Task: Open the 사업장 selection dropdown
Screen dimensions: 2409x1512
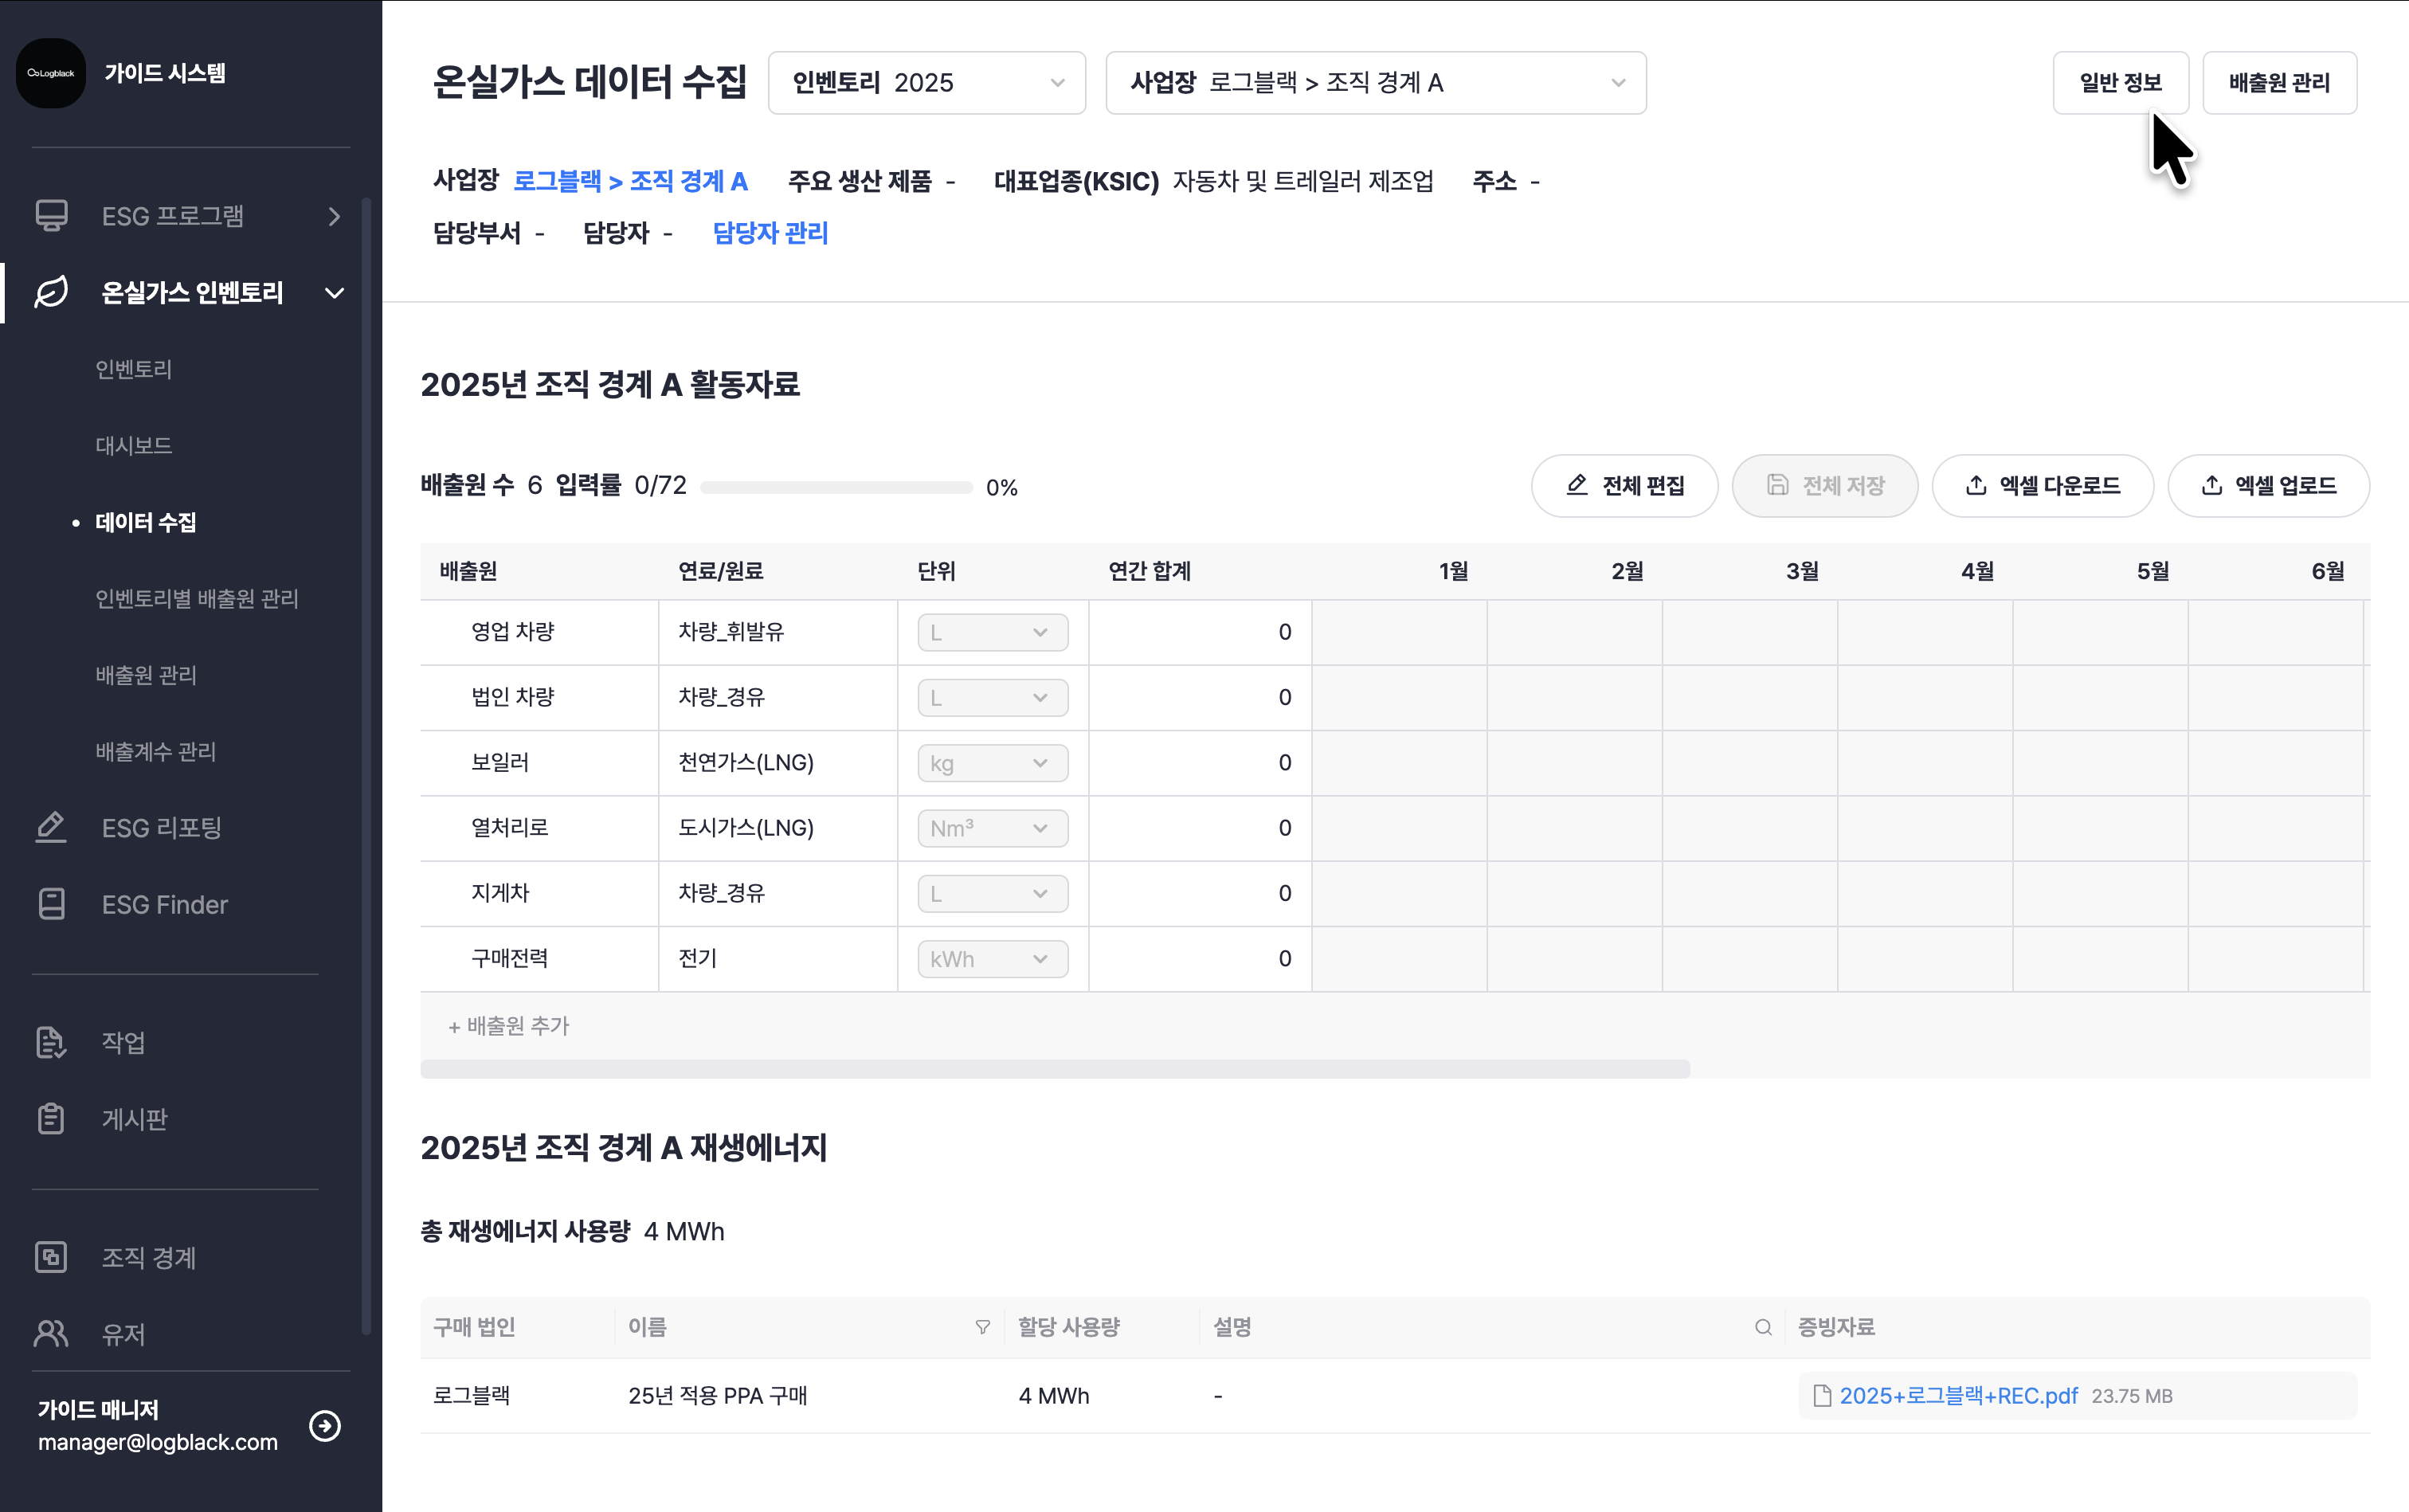Action: pos(1375,83)
